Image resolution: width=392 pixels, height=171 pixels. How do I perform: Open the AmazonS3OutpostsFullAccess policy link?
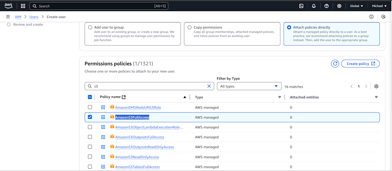coord(140,137)
